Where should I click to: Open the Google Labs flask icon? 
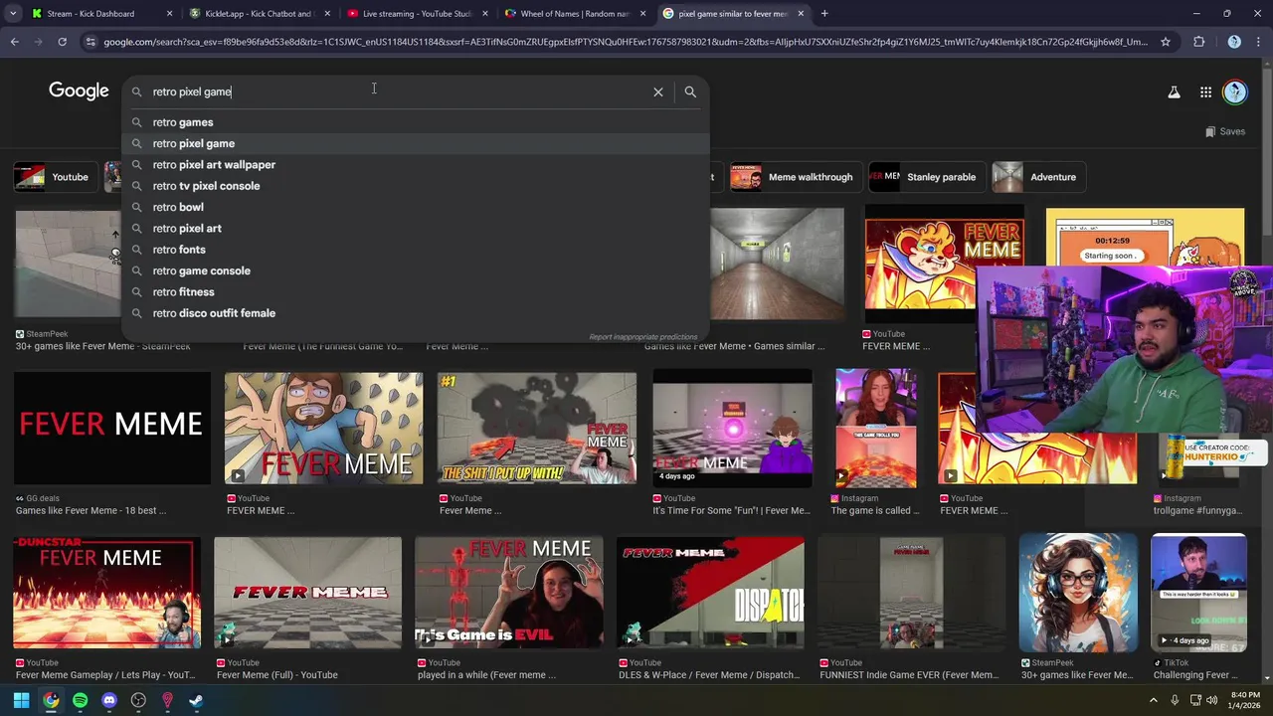[x=1174, y=92]
